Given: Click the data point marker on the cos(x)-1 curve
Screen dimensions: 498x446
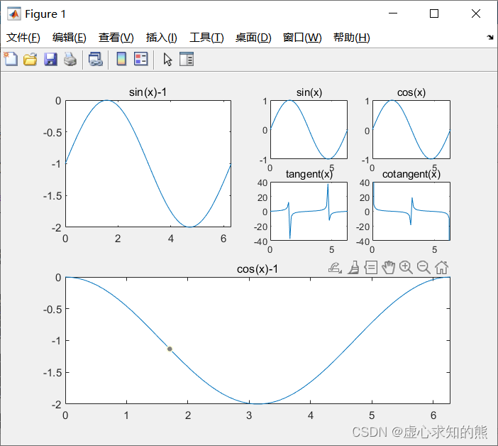Looking at the screenshot, I should (x=170, y=349).
